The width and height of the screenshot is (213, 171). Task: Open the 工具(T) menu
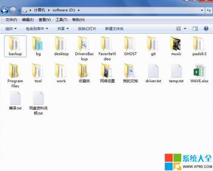point(61,20)
